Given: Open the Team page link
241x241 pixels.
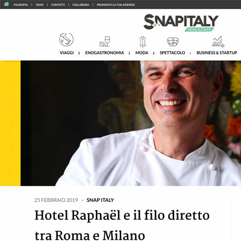Looking at the screenshot, I should (39, 5).
